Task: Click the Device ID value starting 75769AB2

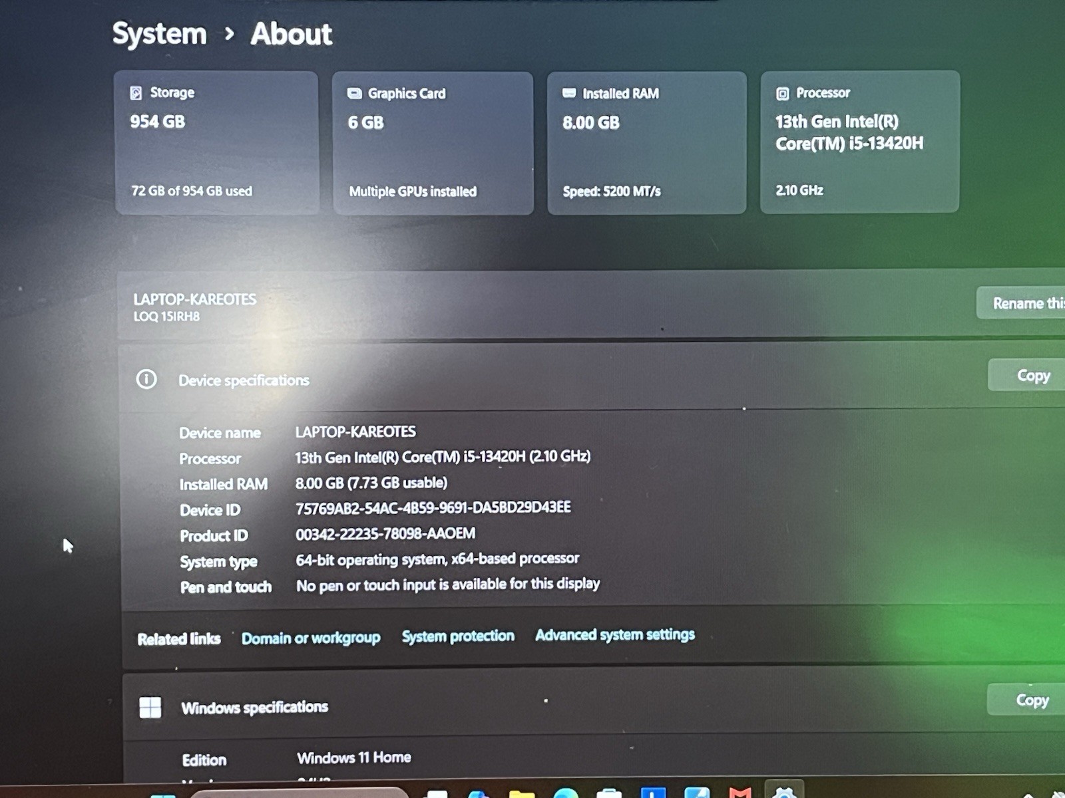Action: point(433,507)
